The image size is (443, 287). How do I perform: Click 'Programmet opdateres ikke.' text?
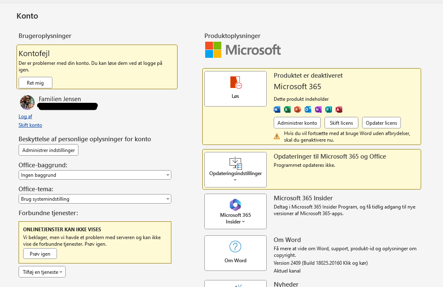(x=304, y=165)
